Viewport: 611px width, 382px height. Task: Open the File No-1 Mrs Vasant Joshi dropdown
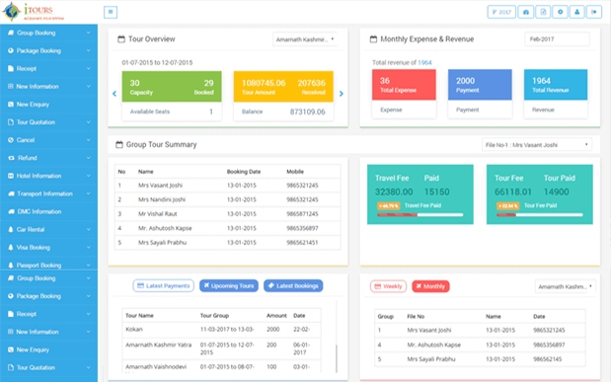(537, 145)
